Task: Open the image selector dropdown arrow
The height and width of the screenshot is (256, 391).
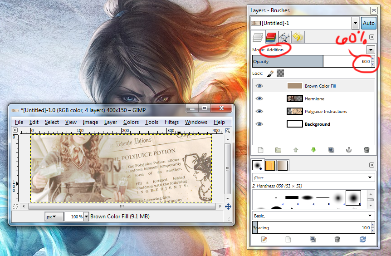Action: 355,23
